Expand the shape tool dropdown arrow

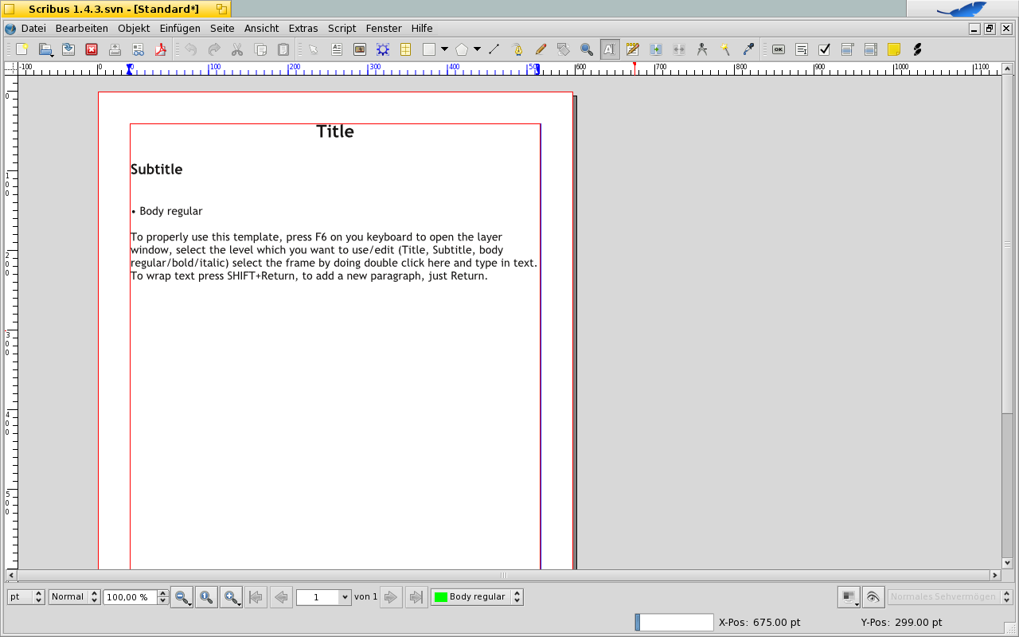444,49
